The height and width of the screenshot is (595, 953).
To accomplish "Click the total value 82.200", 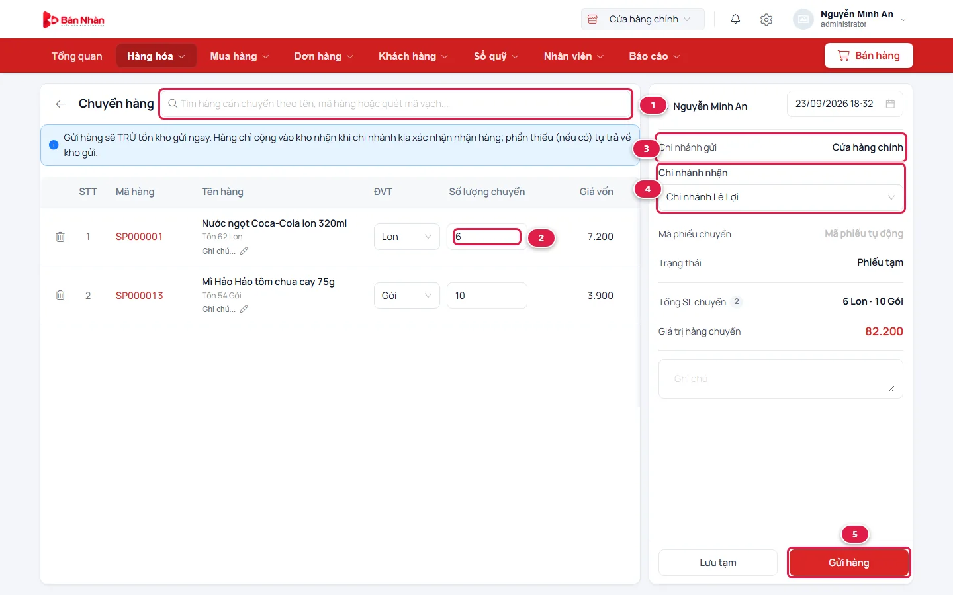I will tap(884, 331).
